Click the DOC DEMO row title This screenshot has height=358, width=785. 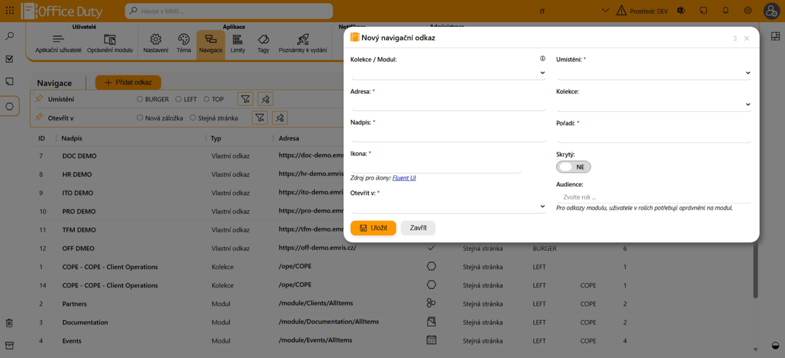[80, 156]
